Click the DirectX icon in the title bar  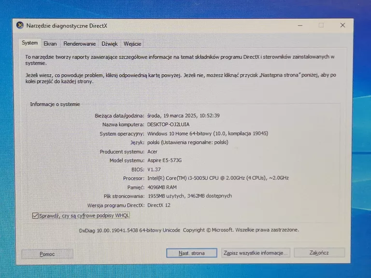coord(20,25)
